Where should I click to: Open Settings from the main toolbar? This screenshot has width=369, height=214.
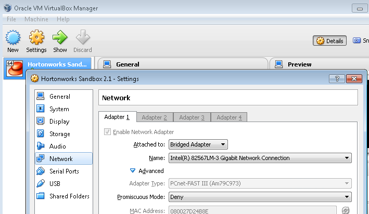(36, 41)
